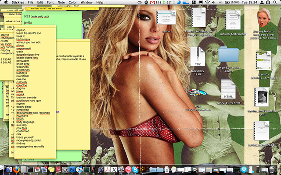Click 'sarah vaughan - fever' sticky title bar
The height and width of the screenshot is (175, 281).
point(68,6)
